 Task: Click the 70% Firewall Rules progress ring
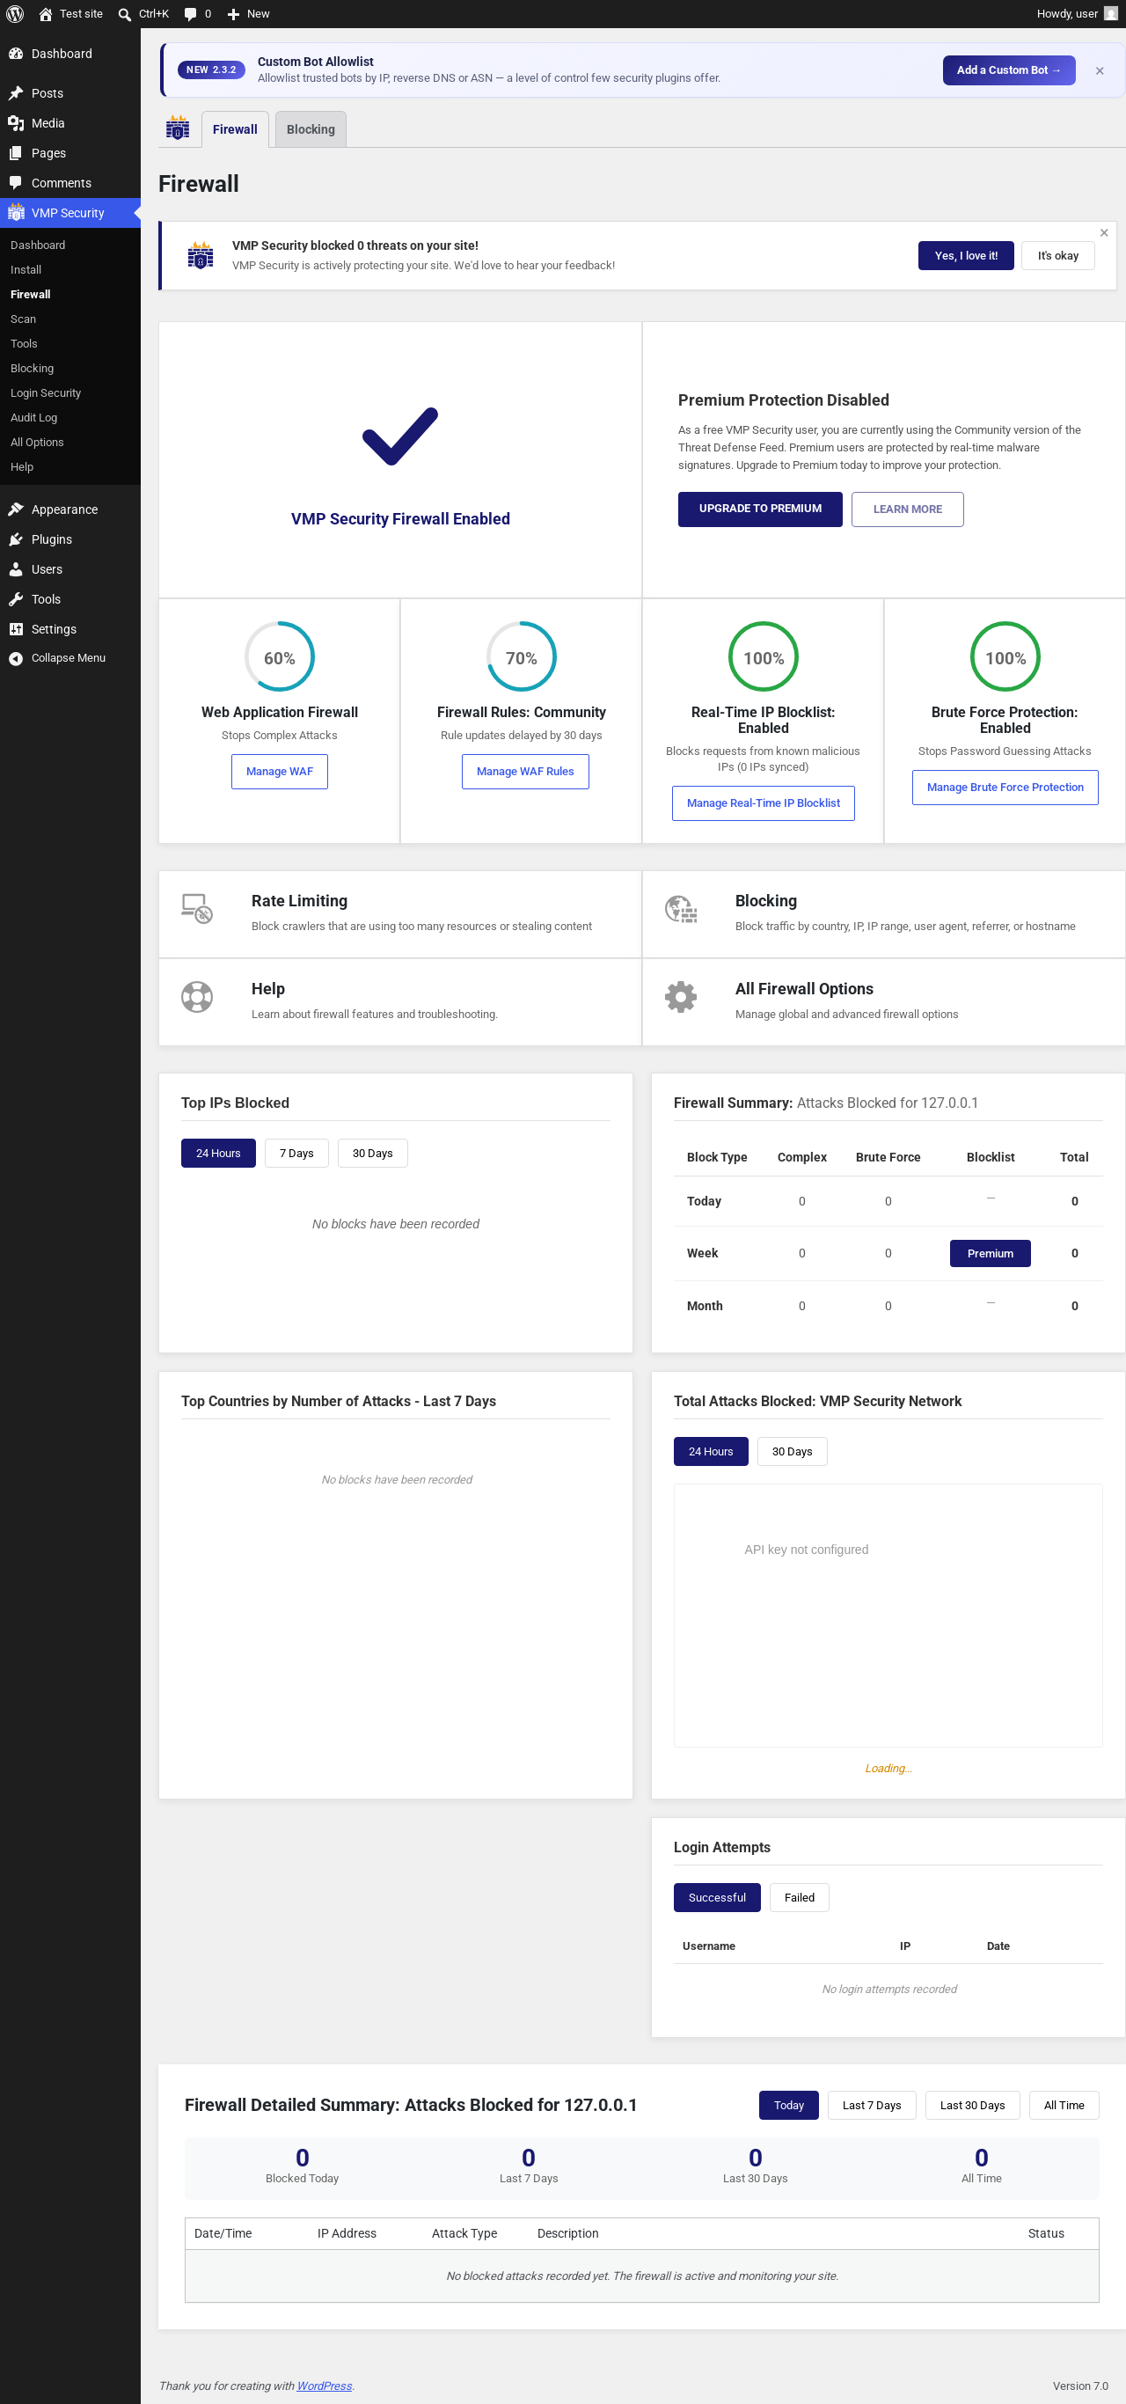click(522, 658)
